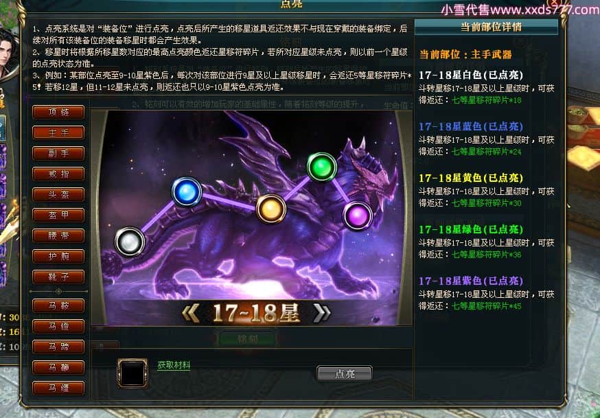Select the 主手 equipment slot tab
600x418 pixels.
point(58,132)
